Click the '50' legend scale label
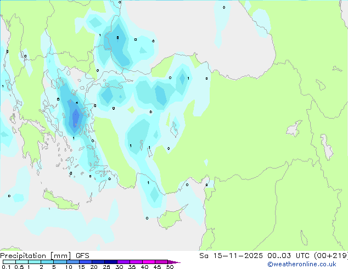Image resolution: width=348 pixels, height=269 pixels. [x=170, y=267]
